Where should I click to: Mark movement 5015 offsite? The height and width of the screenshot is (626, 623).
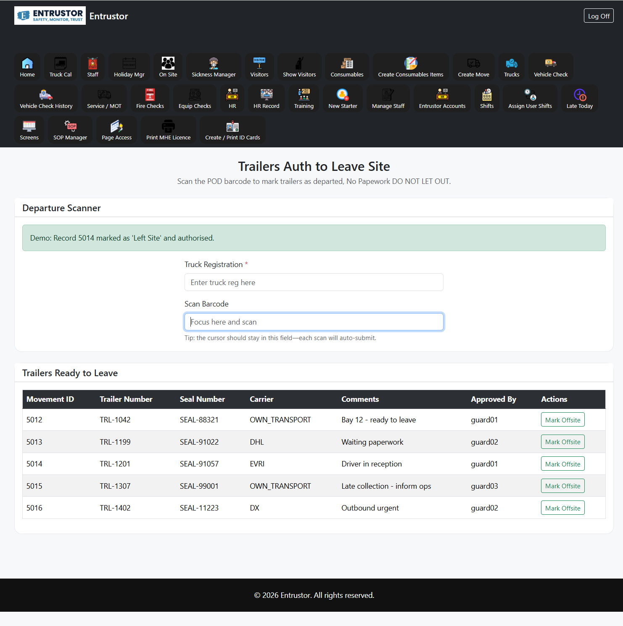[562, 486]
